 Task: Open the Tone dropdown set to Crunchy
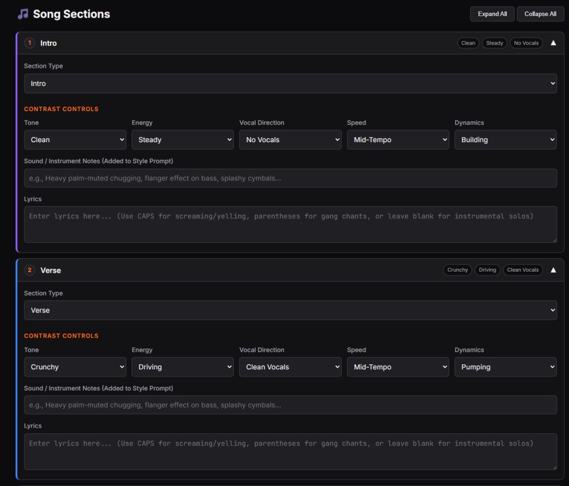(x=75, y=367)
